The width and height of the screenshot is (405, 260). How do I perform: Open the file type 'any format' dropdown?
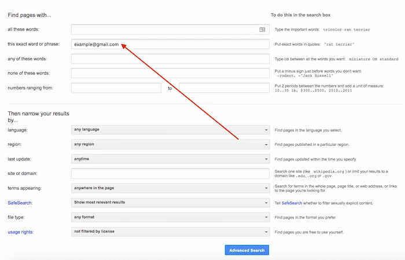(171, 217)
